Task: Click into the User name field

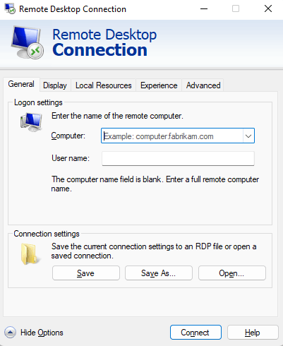Action: point(178,158)
